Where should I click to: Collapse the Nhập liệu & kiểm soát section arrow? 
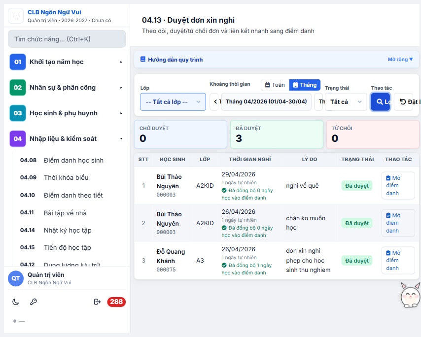[x=121, y=139]
